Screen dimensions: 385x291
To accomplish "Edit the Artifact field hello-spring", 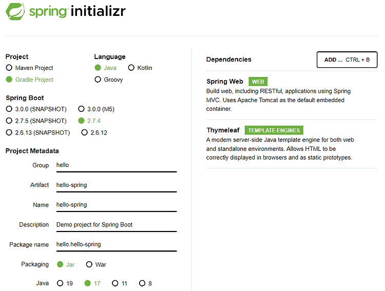I will pyautogui.click(x=117, y=186).
